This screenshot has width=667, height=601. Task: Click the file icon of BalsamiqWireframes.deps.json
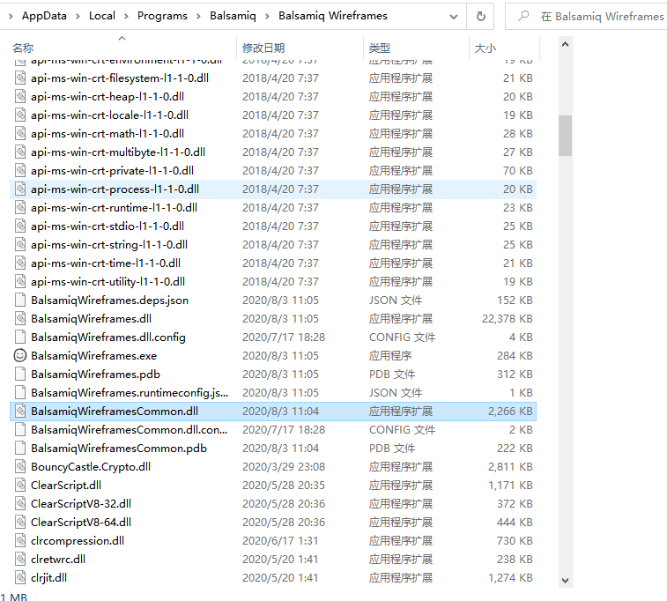tap(20, 300)
